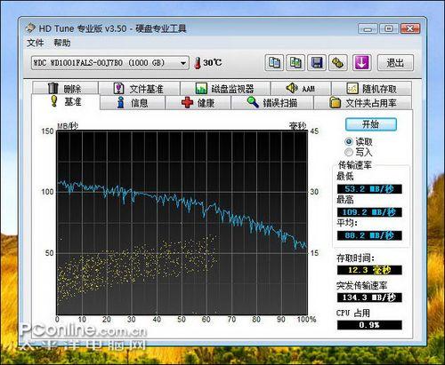The width and height of the screenshot is (445, 365).
Task: Switch to the 文件基准 tab
Action: (x=139, y=88)
